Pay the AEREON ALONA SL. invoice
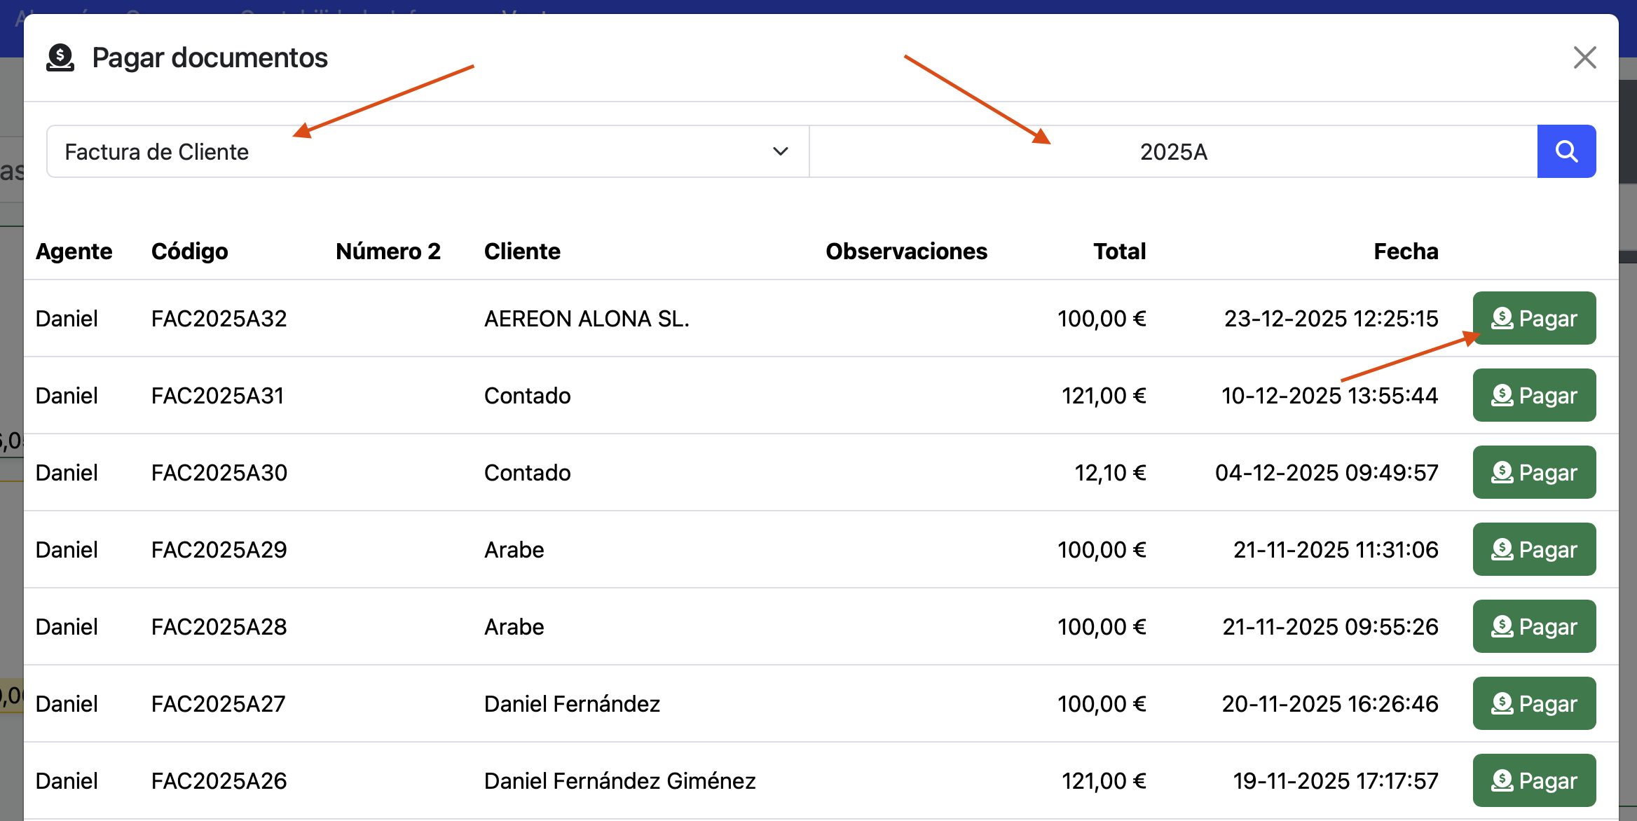The height and width of the screenshot is (821, 1637). (1534, 318)
